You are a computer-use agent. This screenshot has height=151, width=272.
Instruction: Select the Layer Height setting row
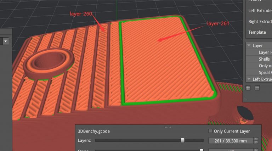tap(259, 52)
